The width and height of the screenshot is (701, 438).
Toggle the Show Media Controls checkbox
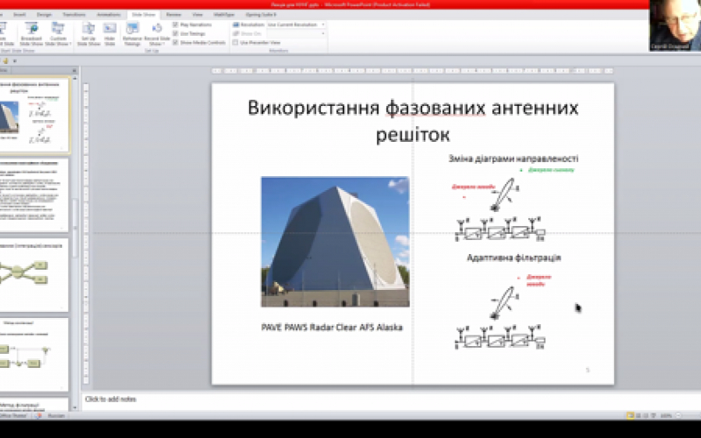pyautogui.click(x=176, y=42)
